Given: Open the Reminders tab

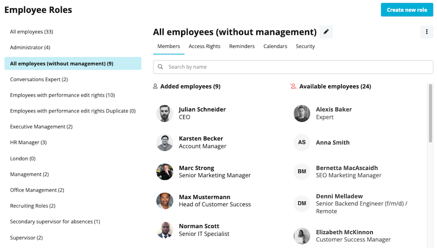Looking at the screenshot, I should coord(242,46).
